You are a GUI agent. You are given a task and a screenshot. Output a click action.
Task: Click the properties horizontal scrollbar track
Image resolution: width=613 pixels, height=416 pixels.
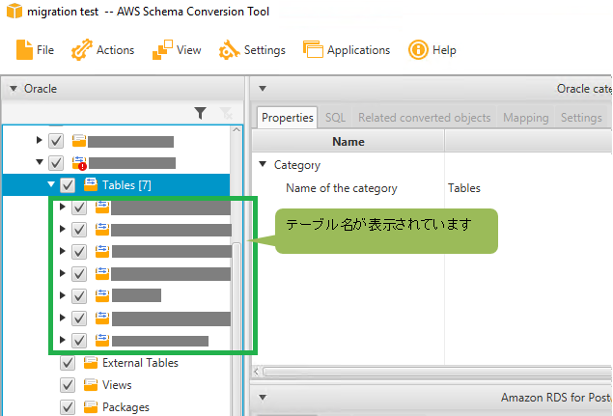tap(436, 371)
